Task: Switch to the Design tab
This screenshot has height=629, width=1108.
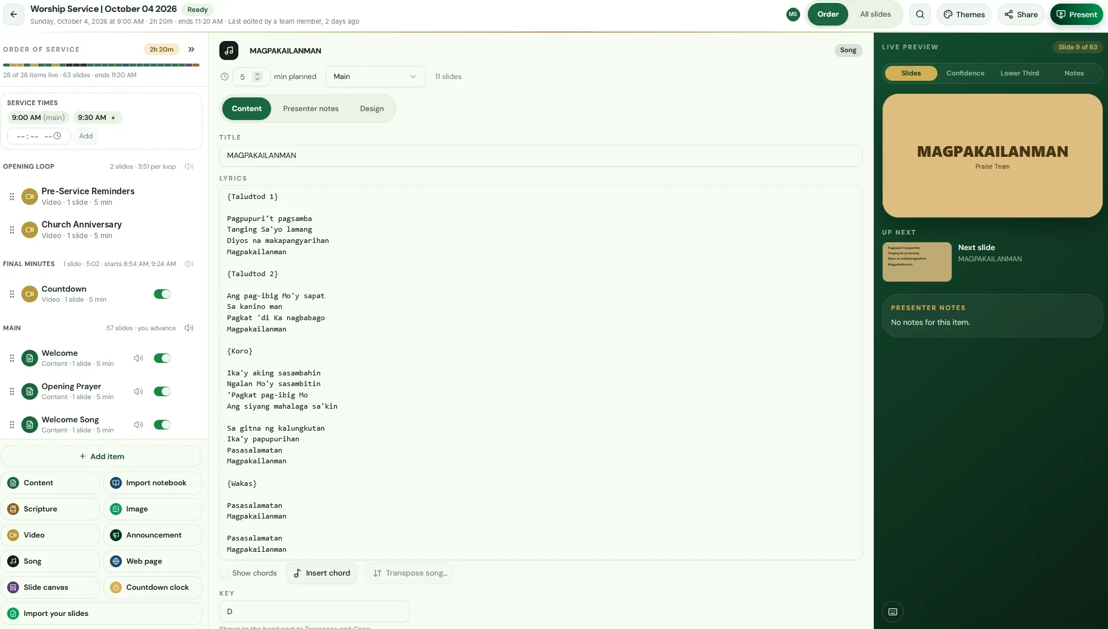Action: pyautogui.click(x=372, y=109)
